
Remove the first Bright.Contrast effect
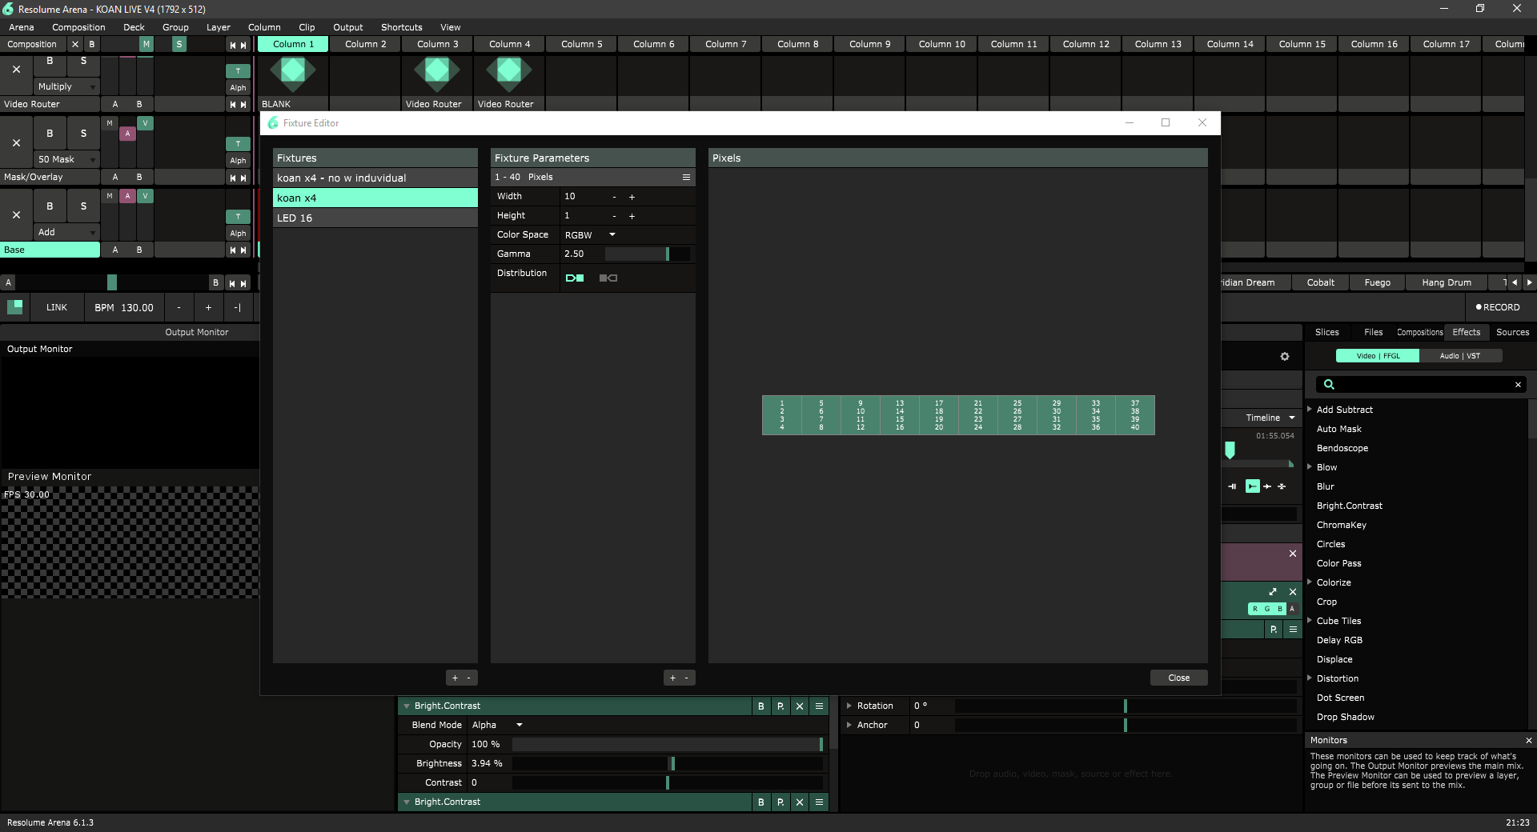coord(799,706)
